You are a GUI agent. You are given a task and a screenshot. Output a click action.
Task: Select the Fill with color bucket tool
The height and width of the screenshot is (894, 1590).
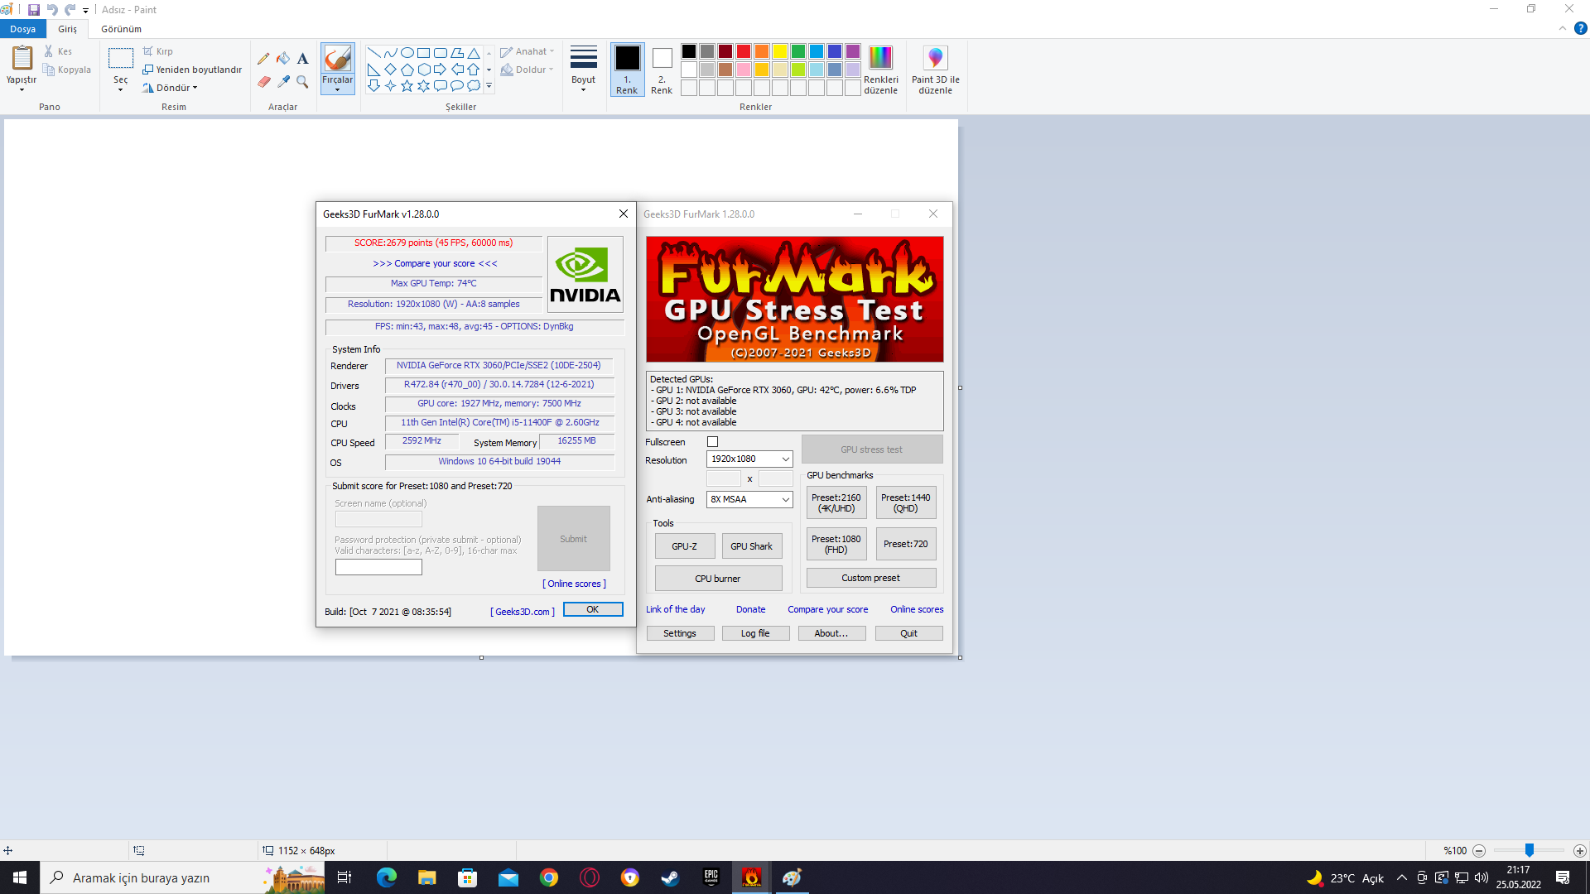(x=283, y=59)
